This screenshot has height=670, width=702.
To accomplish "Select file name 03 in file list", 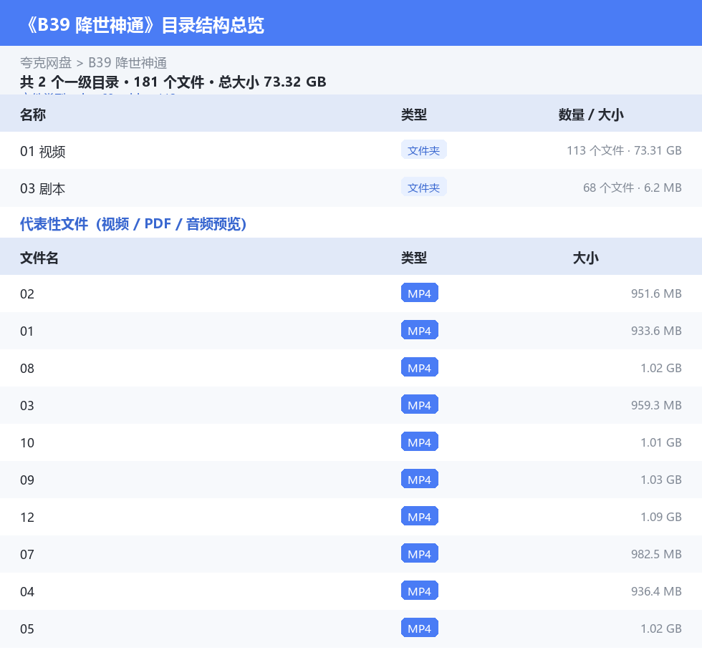I will 27,405.
